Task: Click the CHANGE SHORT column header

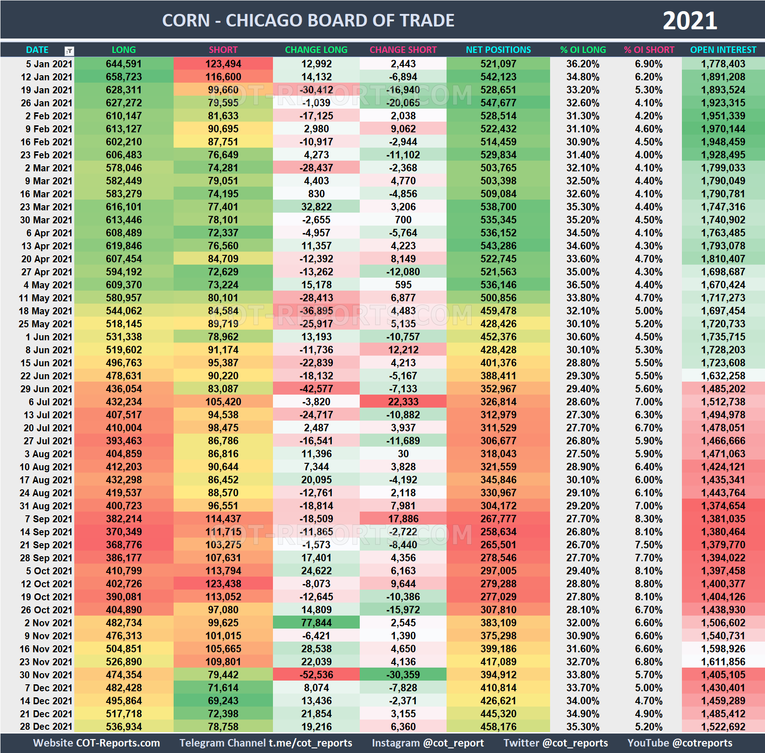Action: [x=403, y=50]
